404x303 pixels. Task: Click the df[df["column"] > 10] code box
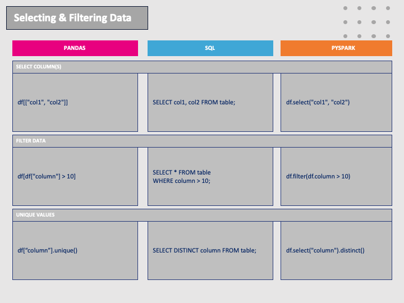click(75, 176)
